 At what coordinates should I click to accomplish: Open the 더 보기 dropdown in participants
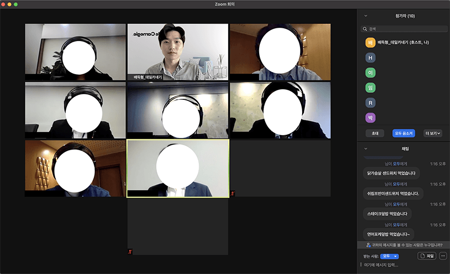433,133
